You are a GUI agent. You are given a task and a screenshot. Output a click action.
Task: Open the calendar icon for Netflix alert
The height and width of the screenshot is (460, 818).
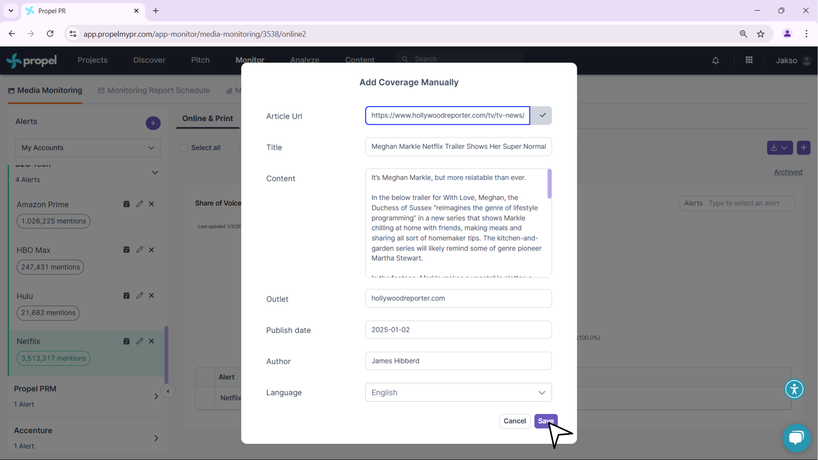[127, 341]
